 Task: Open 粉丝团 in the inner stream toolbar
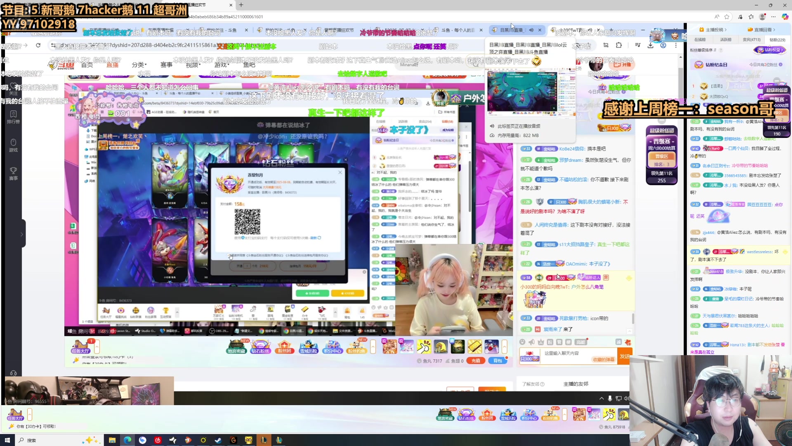click(284, 346)
